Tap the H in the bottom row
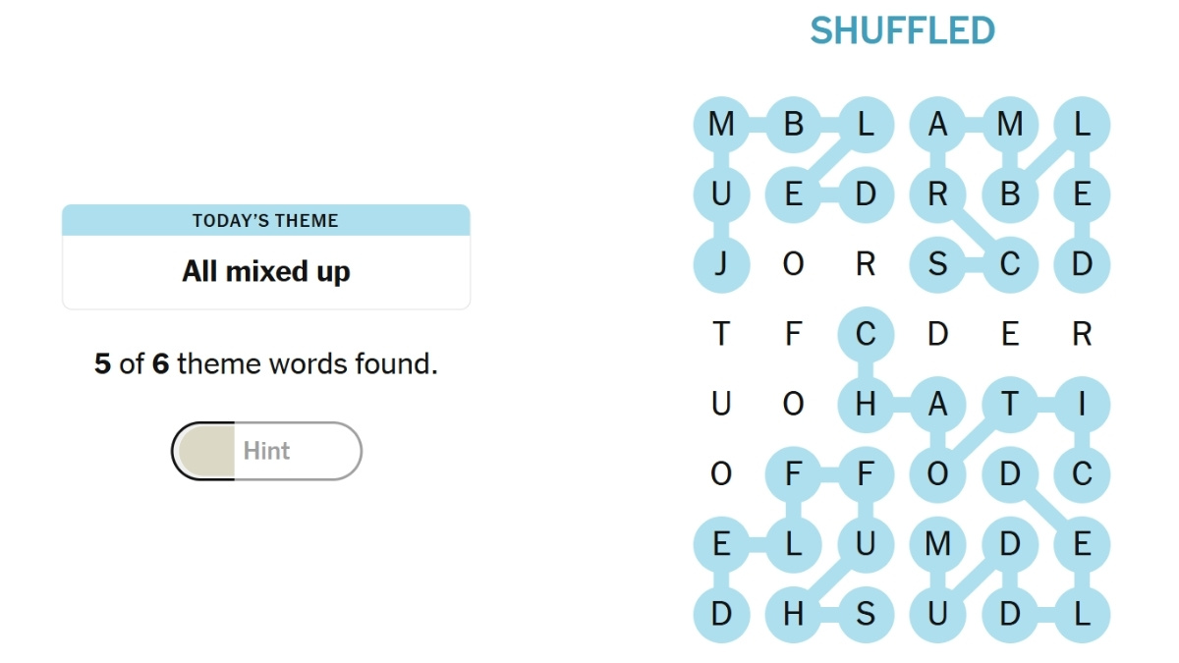 [x=793, y=615]
